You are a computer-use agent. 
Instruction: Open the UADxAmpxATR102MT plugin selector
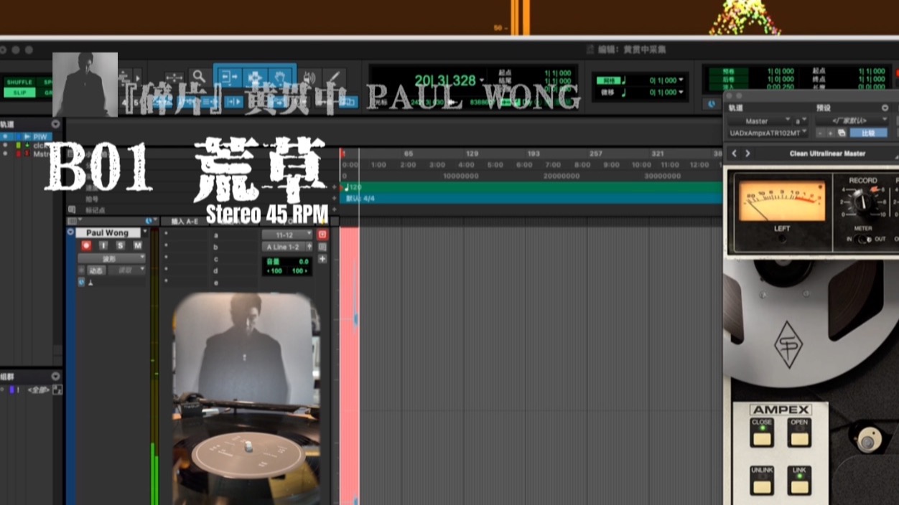click(768, 133)
